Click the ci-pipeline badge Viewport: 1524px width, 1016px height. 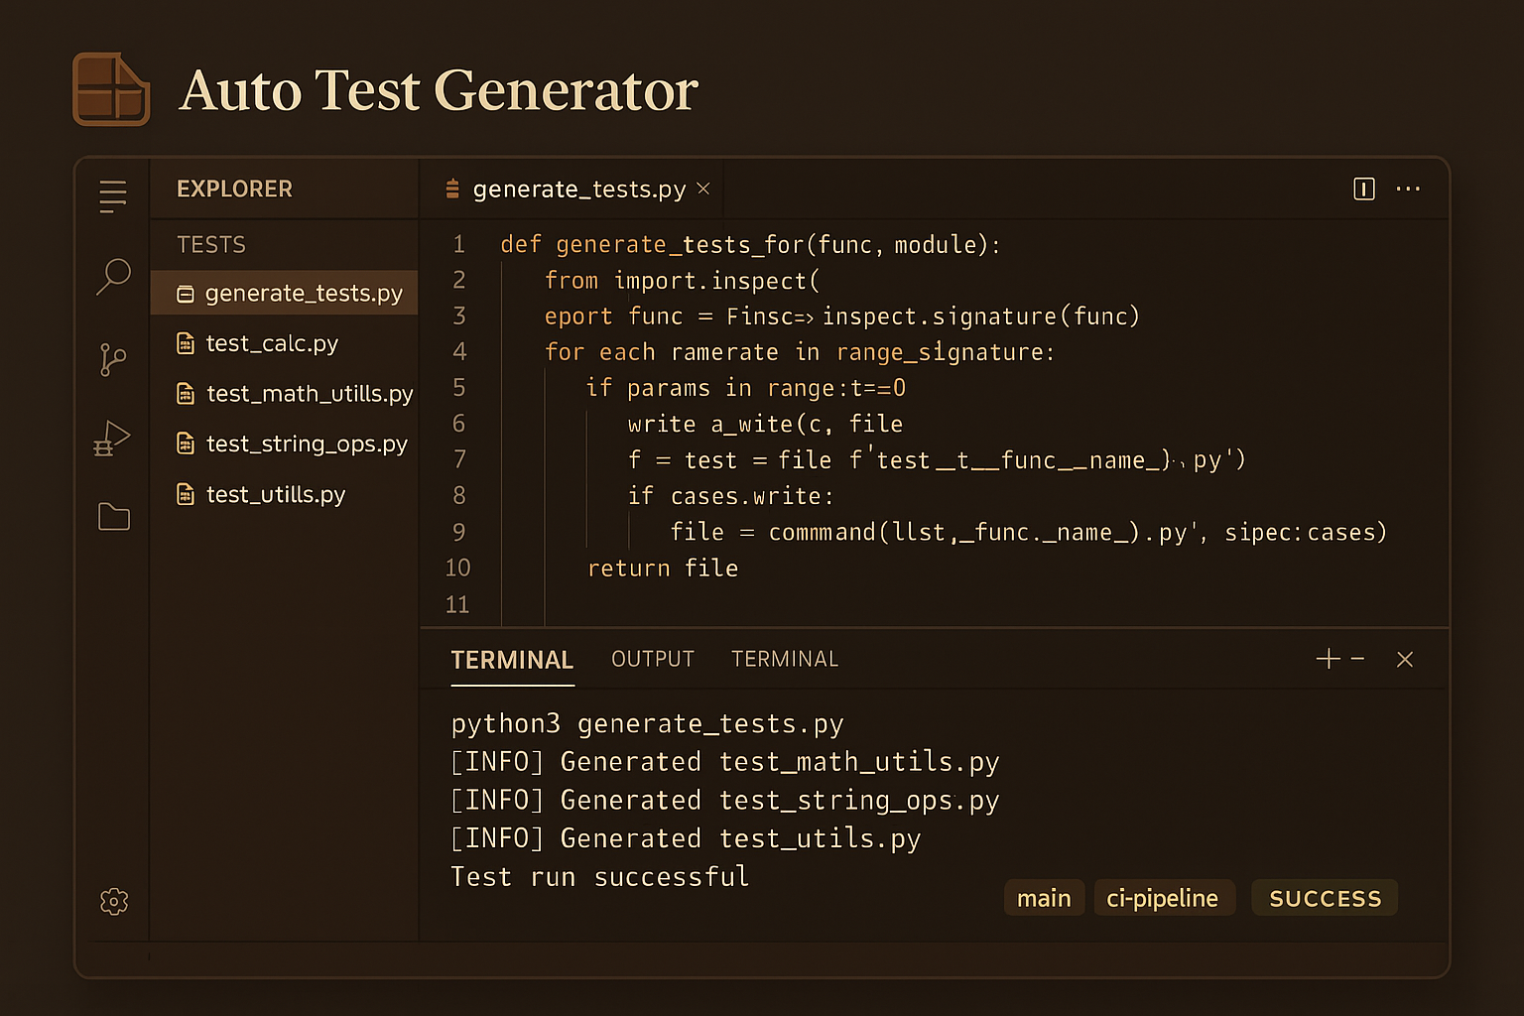coord(1164,898)
